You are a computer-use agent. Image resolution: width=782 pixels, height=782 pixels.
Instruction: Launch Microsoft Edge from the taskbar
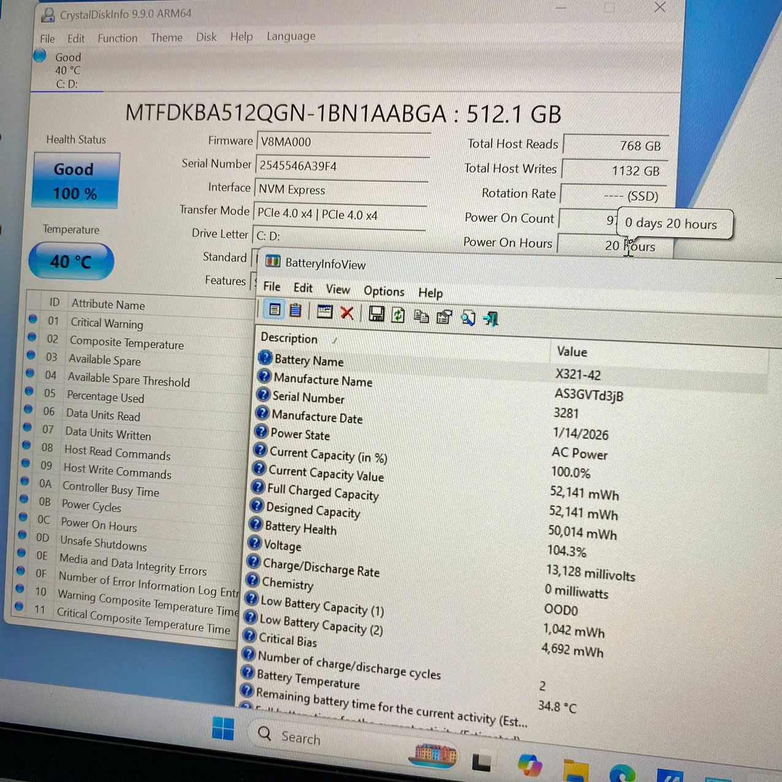click(x=621, y=773)
